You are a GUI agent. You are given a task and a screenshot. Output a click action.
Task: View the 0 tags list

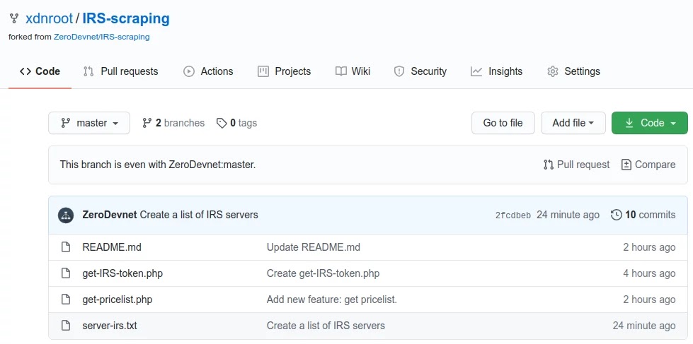[x=236, y=123]
